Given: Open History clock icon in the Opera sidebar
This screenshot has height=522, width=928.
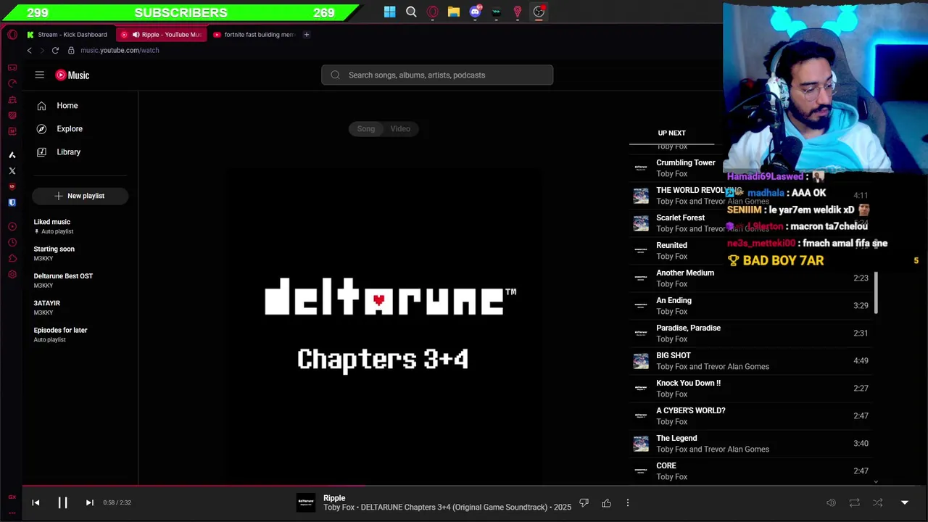Looking at the screenshot, I should 12,243.
